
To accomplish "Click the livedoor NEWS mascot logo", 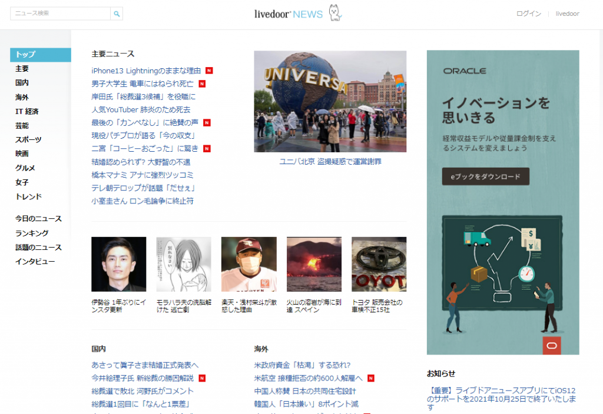I will coord(335,13).
